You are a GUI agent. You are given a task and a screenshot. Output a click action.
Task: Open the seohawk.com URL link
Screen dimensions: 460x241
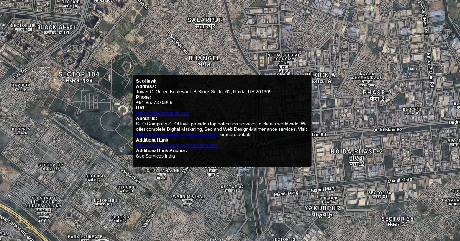(x=163, y=113)
